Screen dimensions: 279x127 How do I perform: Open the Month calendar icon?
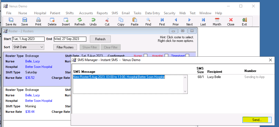click(x=217, y=20)
